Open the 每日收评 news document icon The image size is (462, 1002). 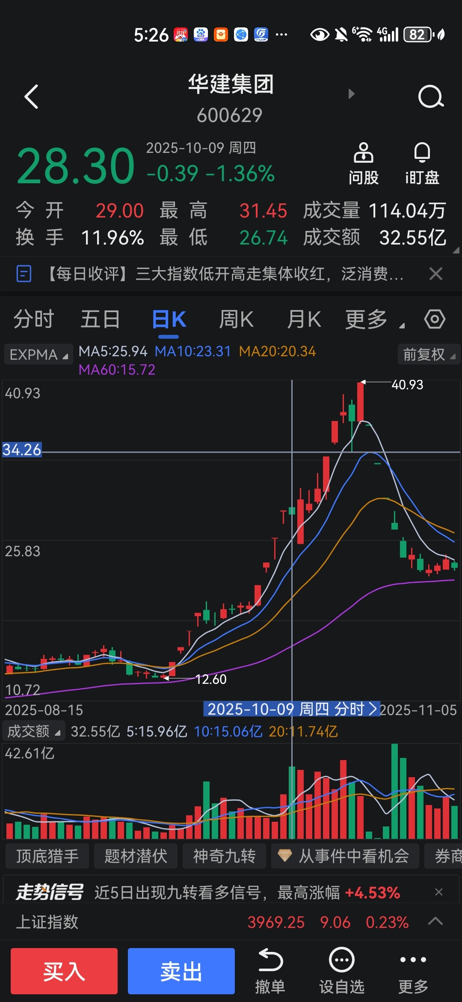click(x=24, y=274)
